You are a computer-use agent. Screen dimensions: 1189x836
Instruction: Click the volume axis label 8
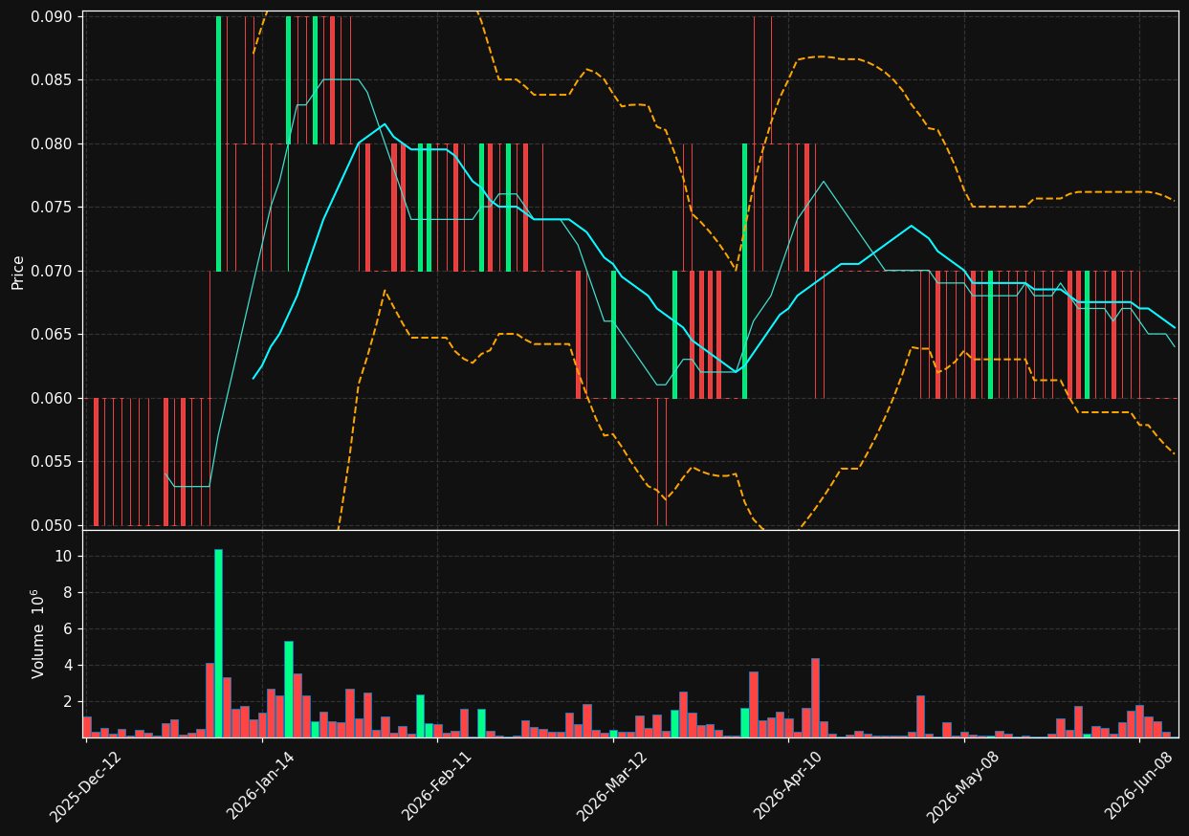click(x=69, y=593)
